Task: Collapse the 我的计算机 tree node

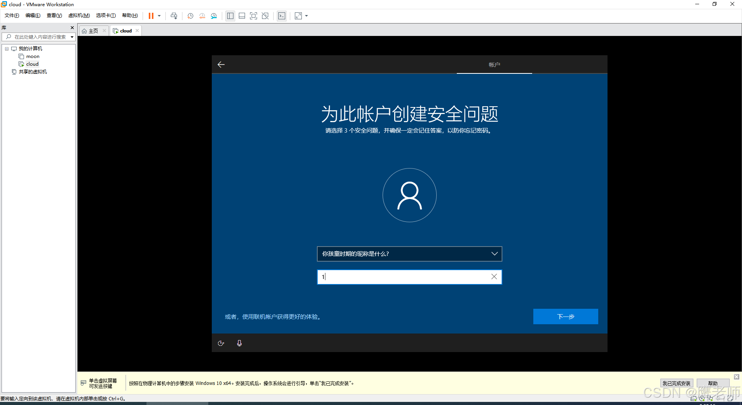Action: coord(7,49)
